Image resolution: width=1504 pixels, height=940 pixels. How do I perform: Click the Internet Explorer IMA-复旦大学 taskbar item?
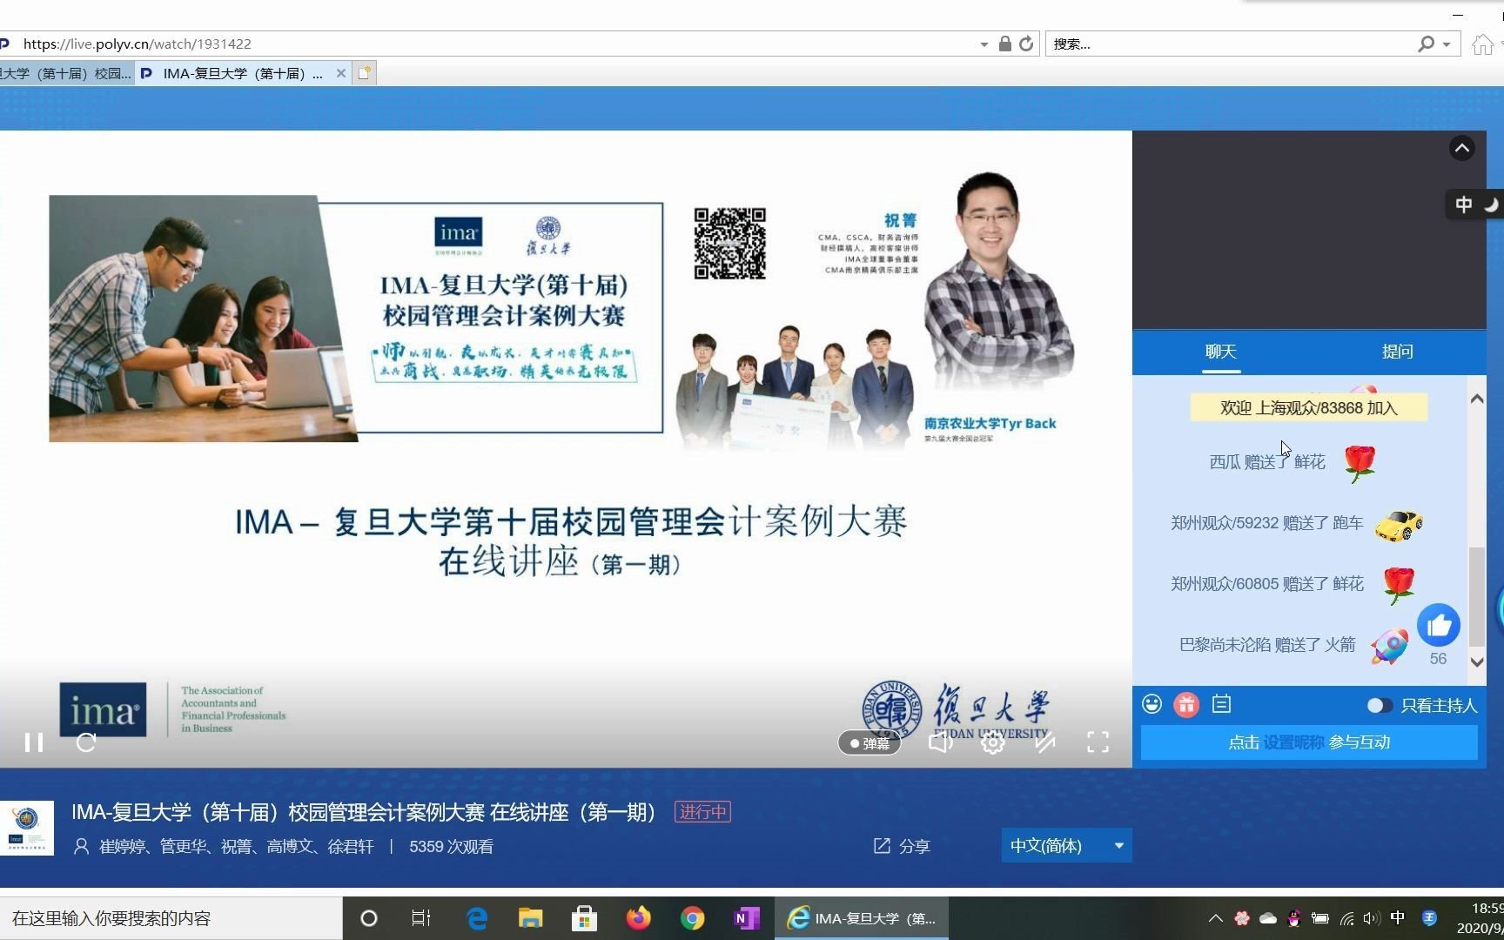(x=862, y=918)
